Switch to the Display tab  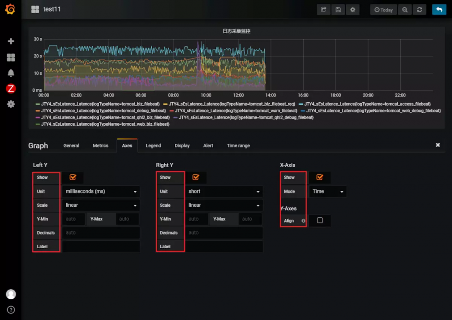pos(182,145)
